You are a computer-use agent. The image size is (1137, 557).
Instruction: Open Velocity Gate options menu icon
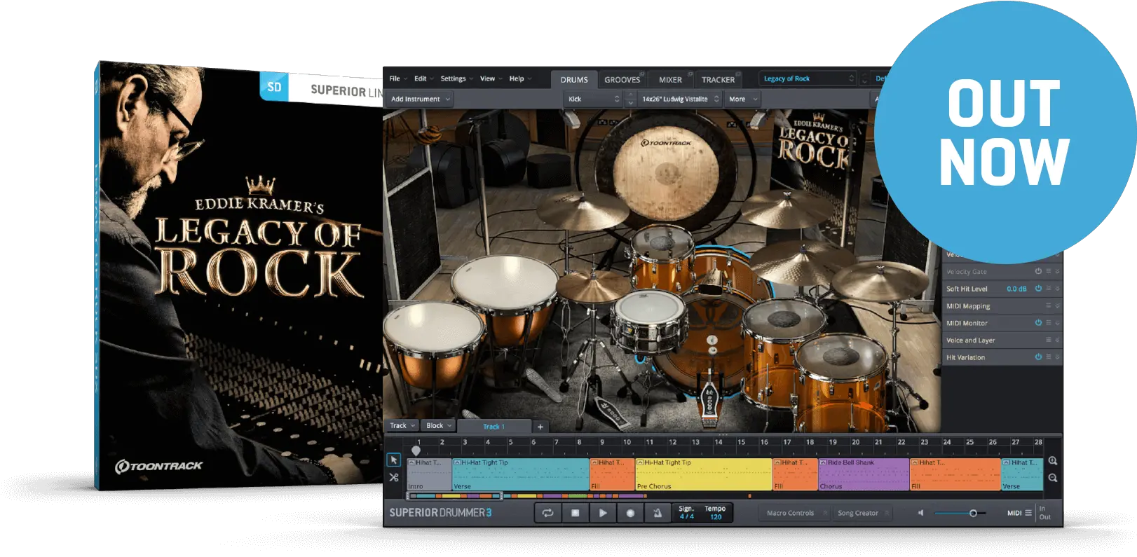[x=1049, y=271]
